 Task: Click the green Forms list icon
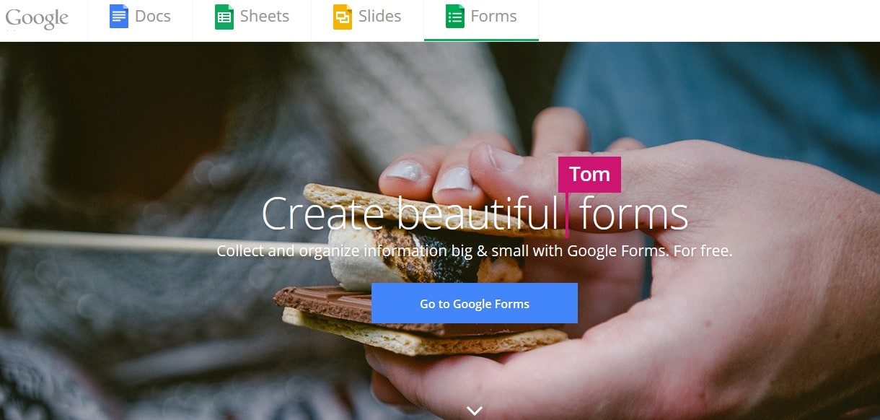(454, 17)
